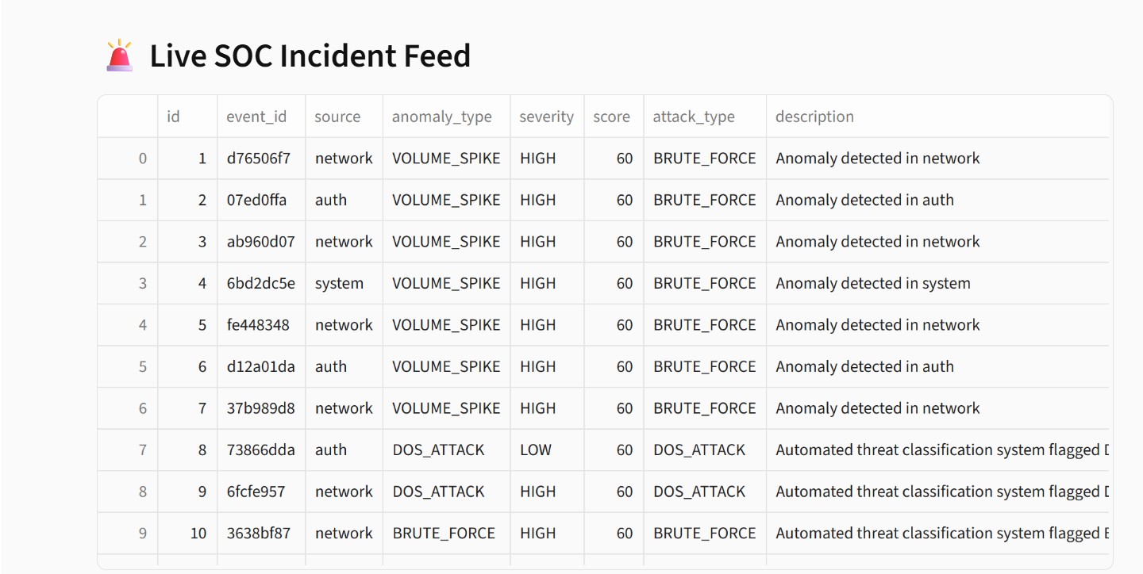The height and width of the screenshot is (574, 1143).
Task: Click event_id cell 37b989d8
Action: click(261, 408)
